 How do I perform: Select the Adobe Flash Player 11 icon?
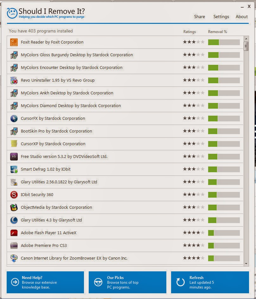(14, 233)
